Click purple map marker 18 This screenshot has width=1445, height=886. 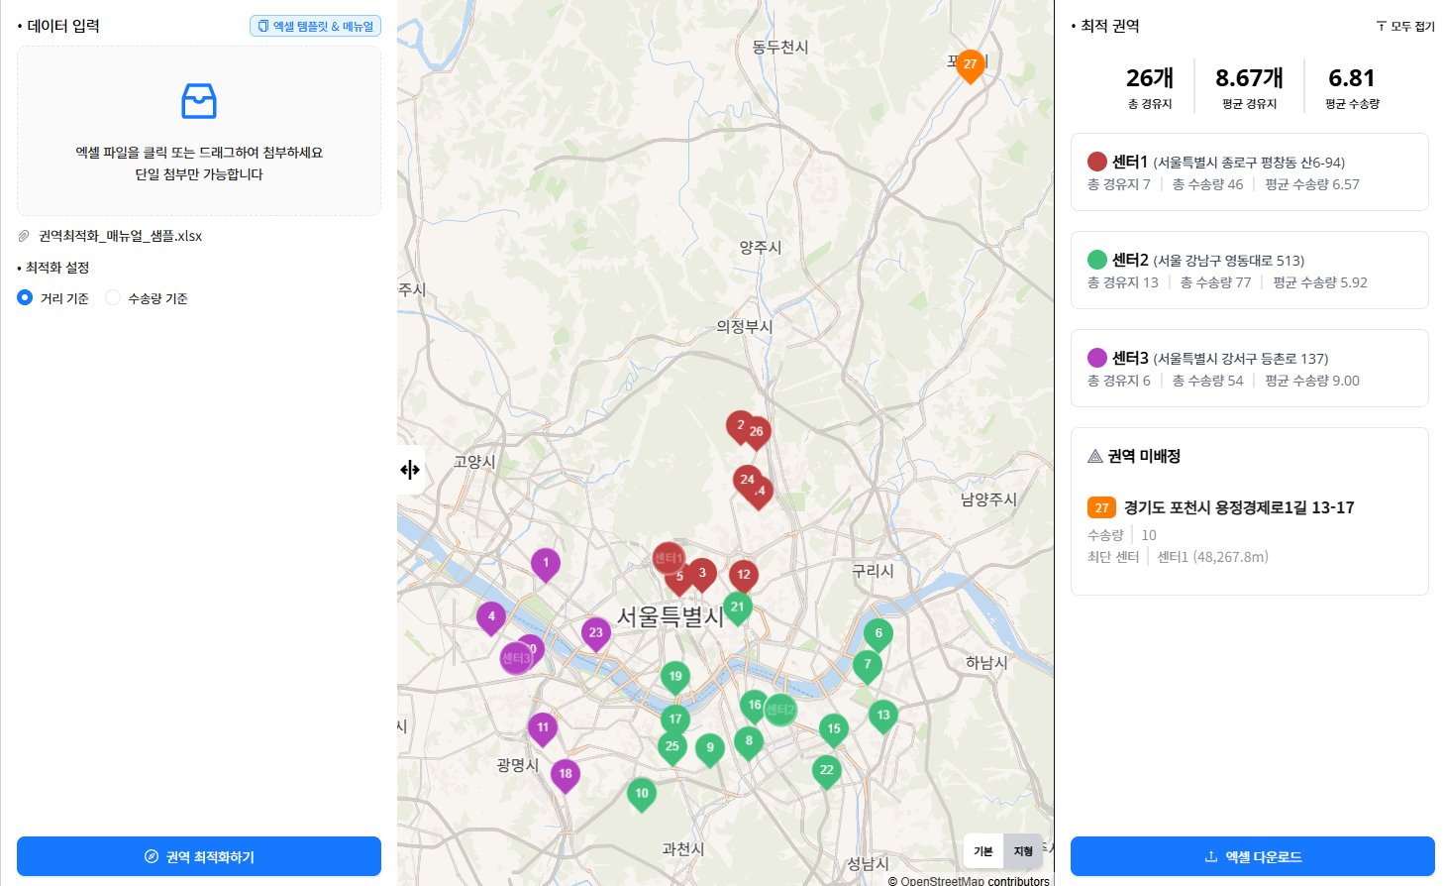[566, 776]
